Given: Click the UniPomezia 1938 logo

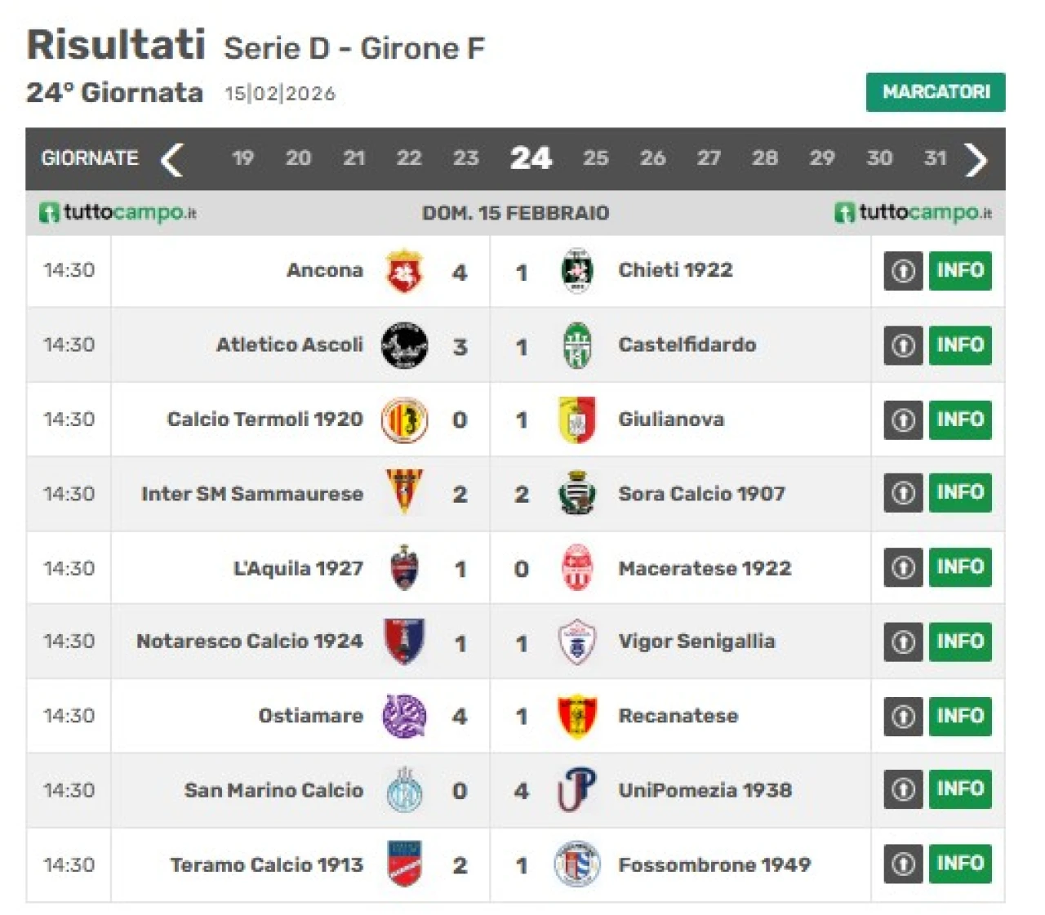Looking at the screenshot, I should tap(576, 790).
